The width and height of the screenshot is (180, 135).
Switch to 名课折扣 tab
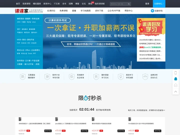pyautogui.click(x=51, y=11)
